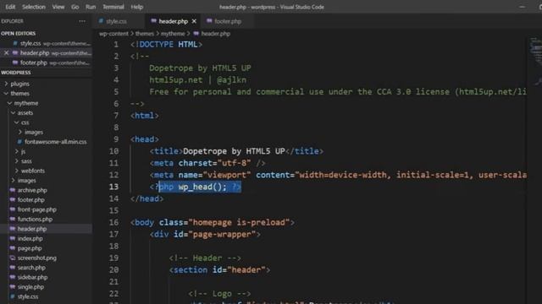Open Explorer more actions ellipsis
Viewport: 542px width, 304px height.
tap(82, 21)
